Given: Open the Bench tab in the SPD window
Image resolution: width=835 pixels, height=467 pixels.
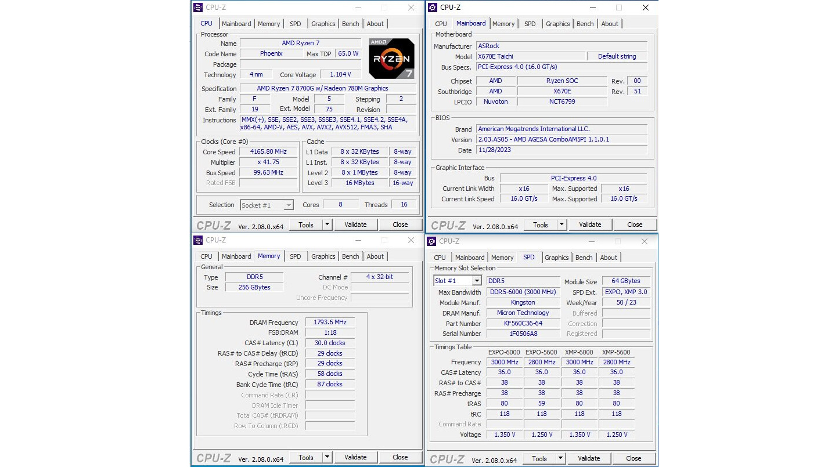Looking at the screenshot, I should [x=584, y=258].
